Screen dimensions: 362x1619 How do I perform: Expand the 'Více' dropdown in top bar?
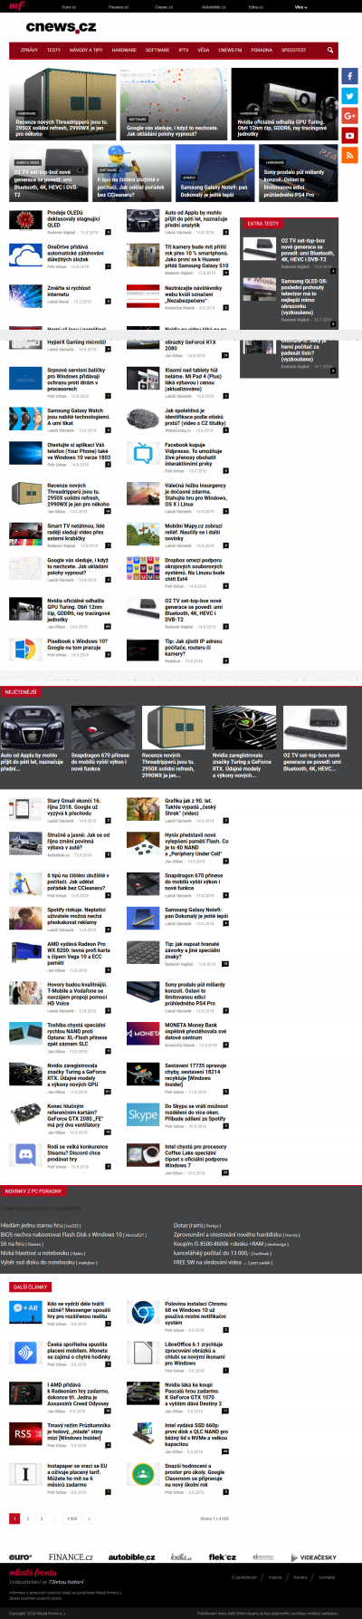(x=301, y=6)
